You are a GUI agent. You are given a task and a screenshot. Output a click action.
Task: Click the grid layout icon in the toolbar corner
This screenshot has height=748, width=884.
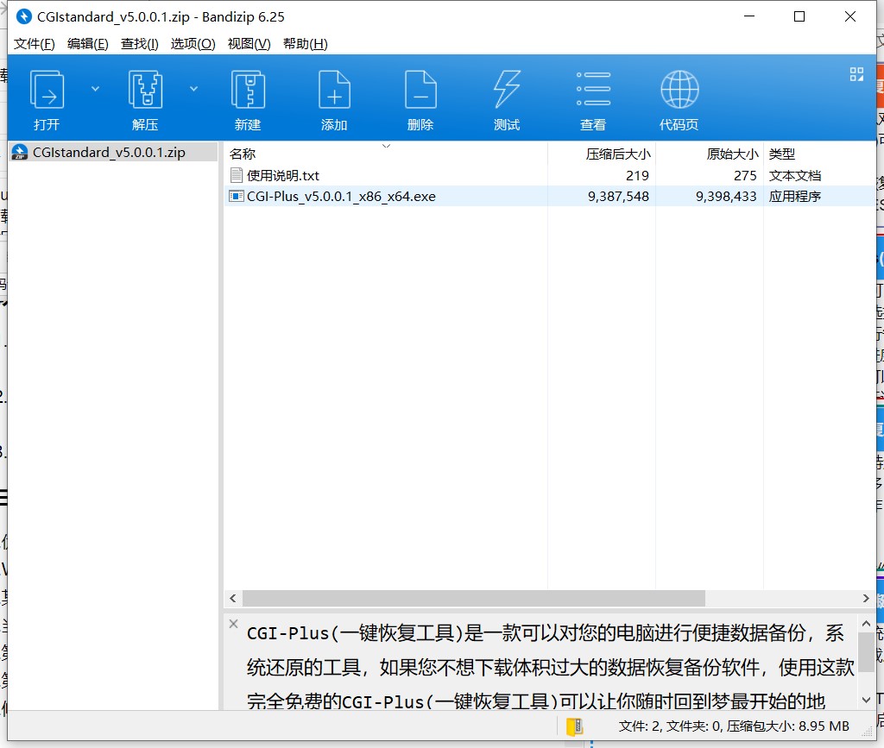tap(856, 74)
